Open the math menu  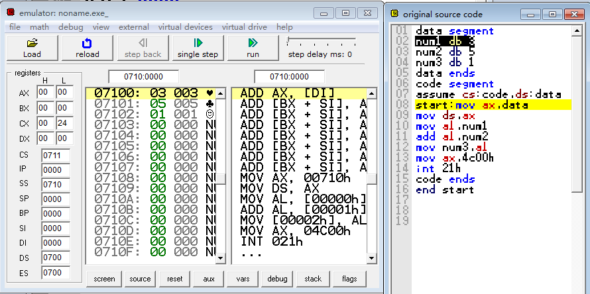tap(40, 27)
